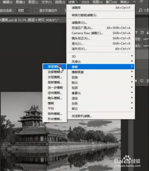The width and height of the screenshot is (149, 171).
Task: Choose 消失点(V)... filter
Action: 101,49
